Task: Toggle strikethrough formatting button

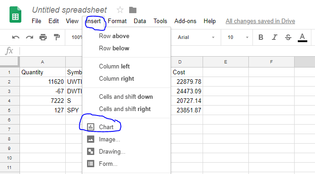Action: coord(288,37)
